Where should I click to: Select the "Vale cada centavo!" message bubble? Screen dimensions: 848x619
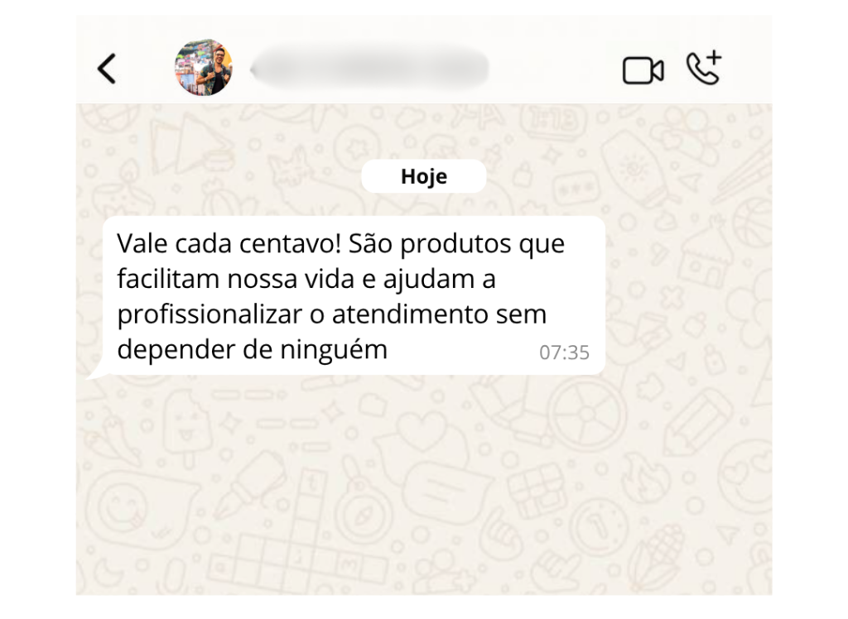click(354, 295)
